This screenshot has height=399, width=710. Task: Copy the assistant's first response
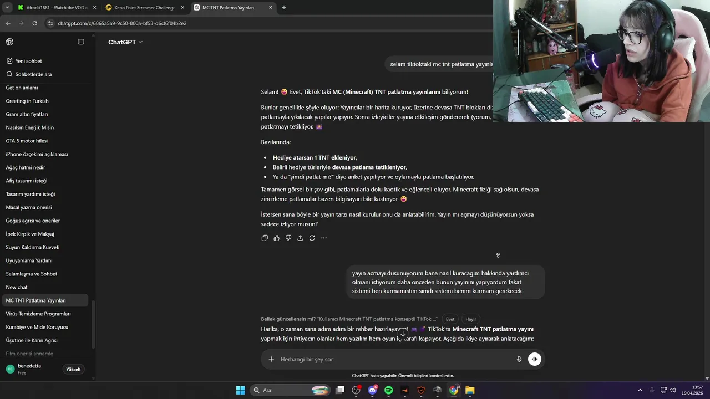click(x=265, y=238)
